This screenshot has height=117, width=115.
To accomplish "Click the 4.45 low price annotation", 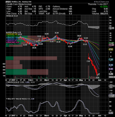I will point(97,78).
